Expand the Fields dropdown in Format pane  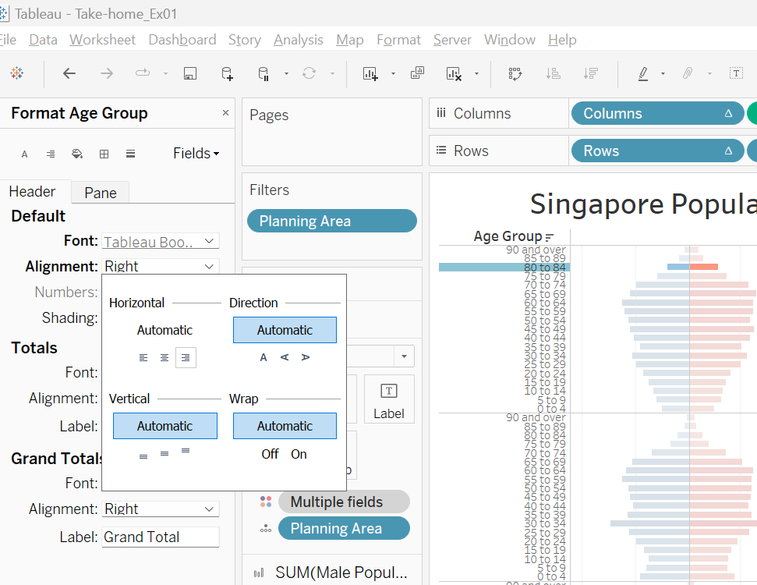[196, 154]
